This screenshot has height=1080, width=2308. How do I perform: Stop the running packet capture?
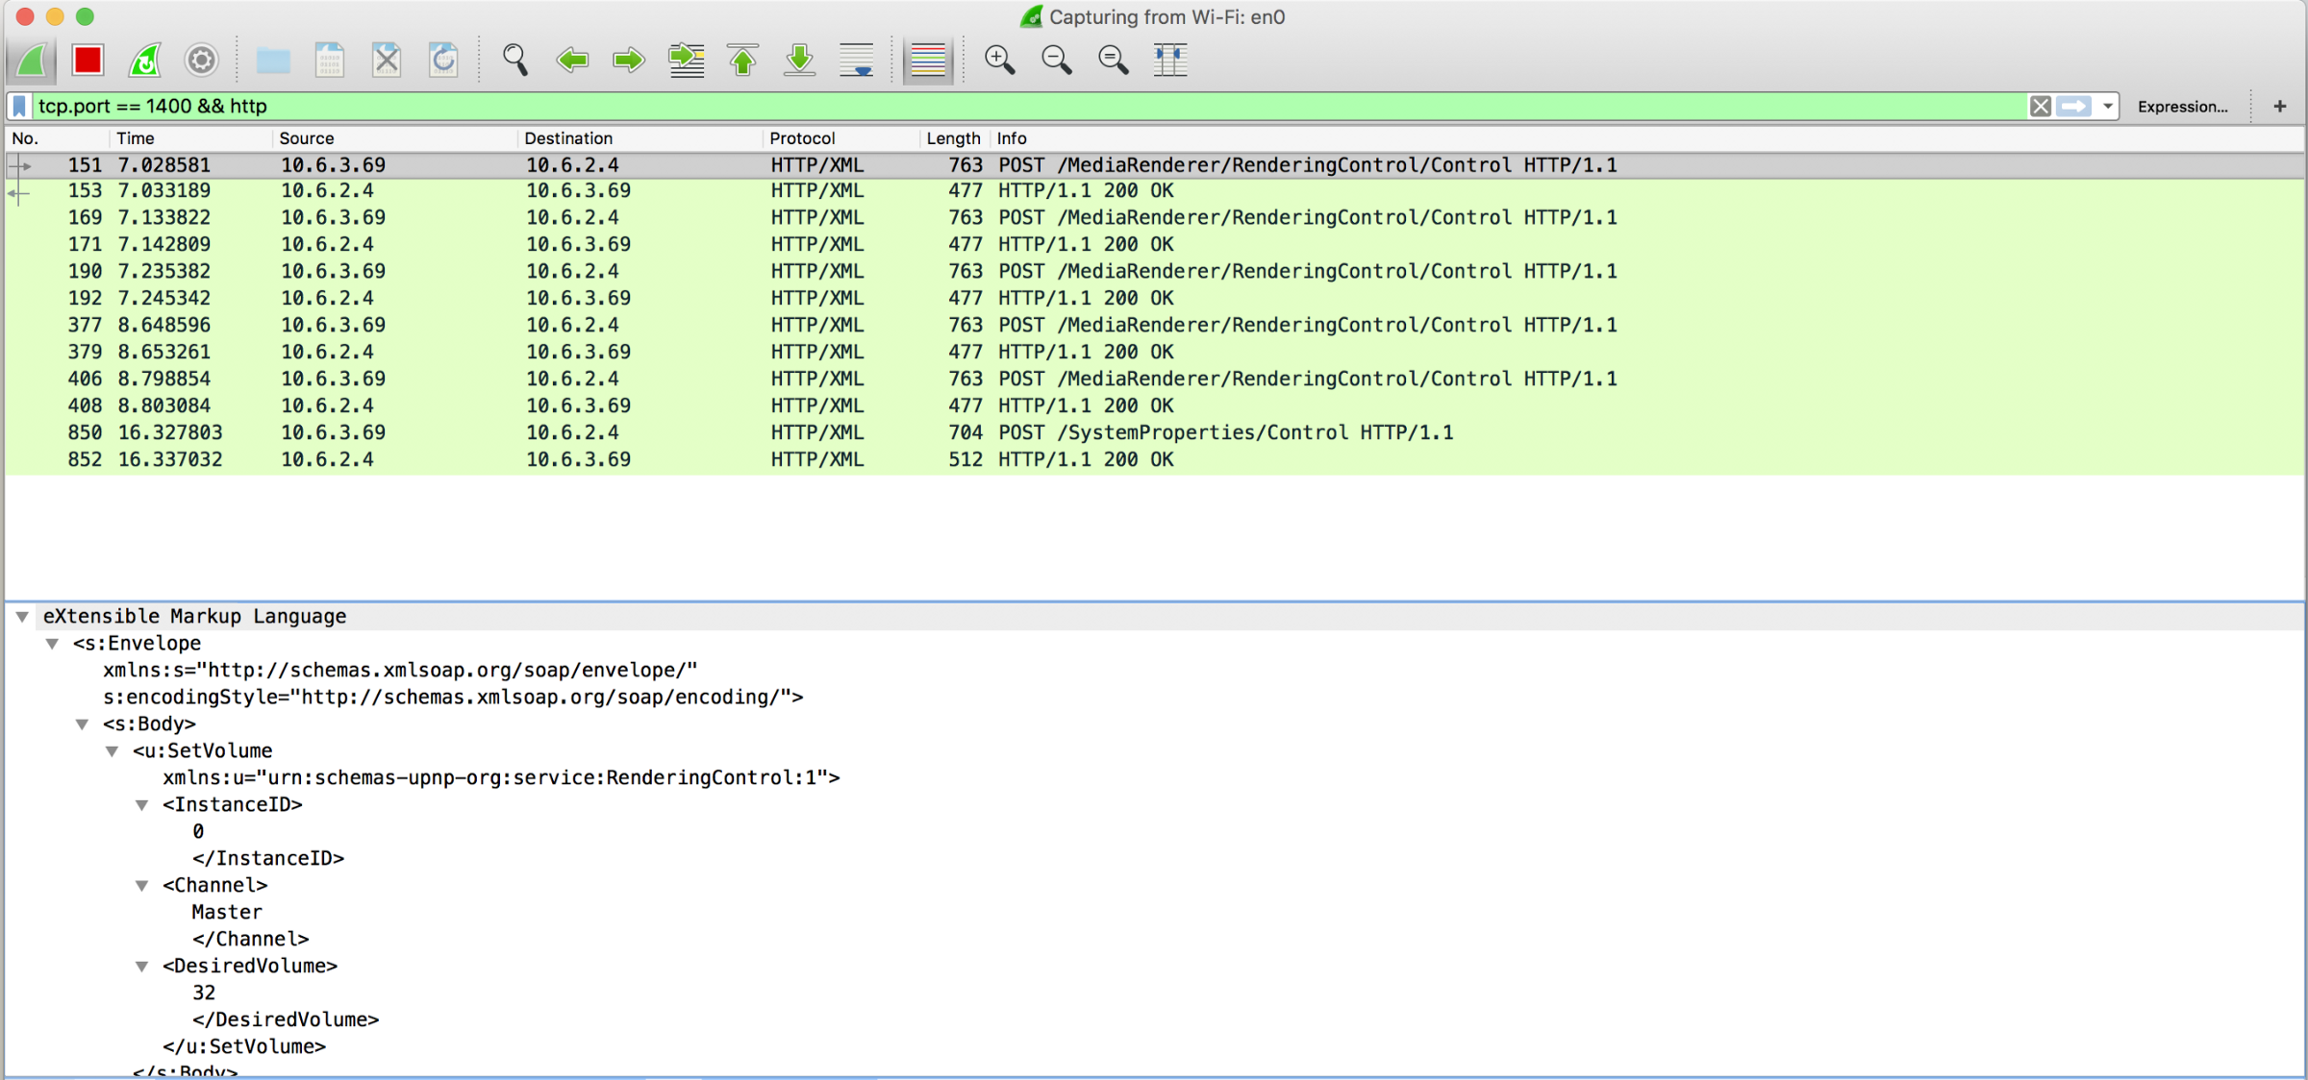pos(88,61)
